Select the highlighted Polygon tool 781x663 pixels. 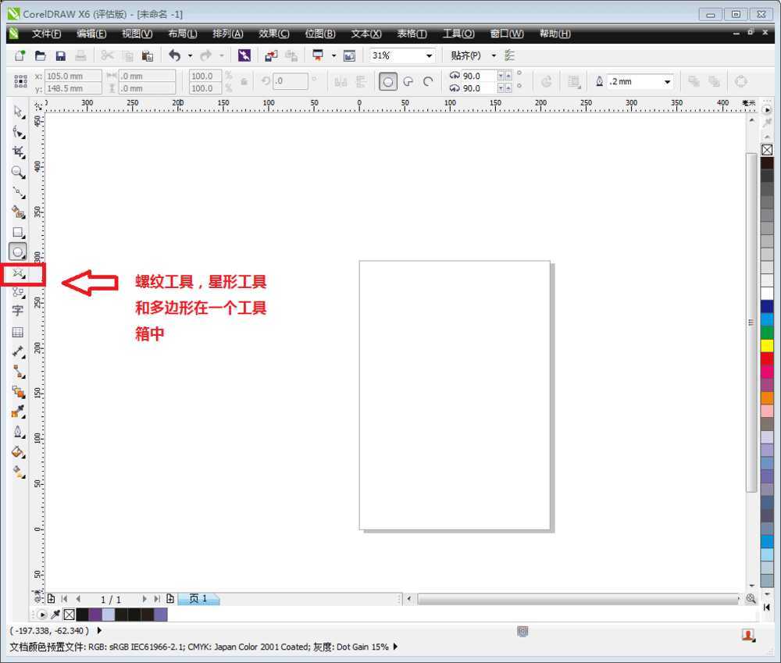click(18, 274)
